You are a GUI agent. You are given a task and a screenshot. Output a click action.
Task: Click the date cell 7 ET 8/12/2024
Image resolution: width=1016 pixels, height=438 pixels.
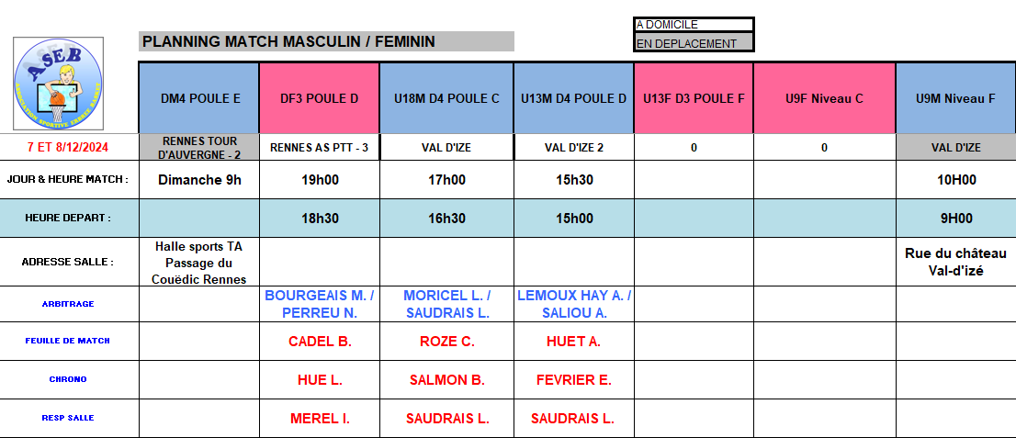click(x=69, y=147)
